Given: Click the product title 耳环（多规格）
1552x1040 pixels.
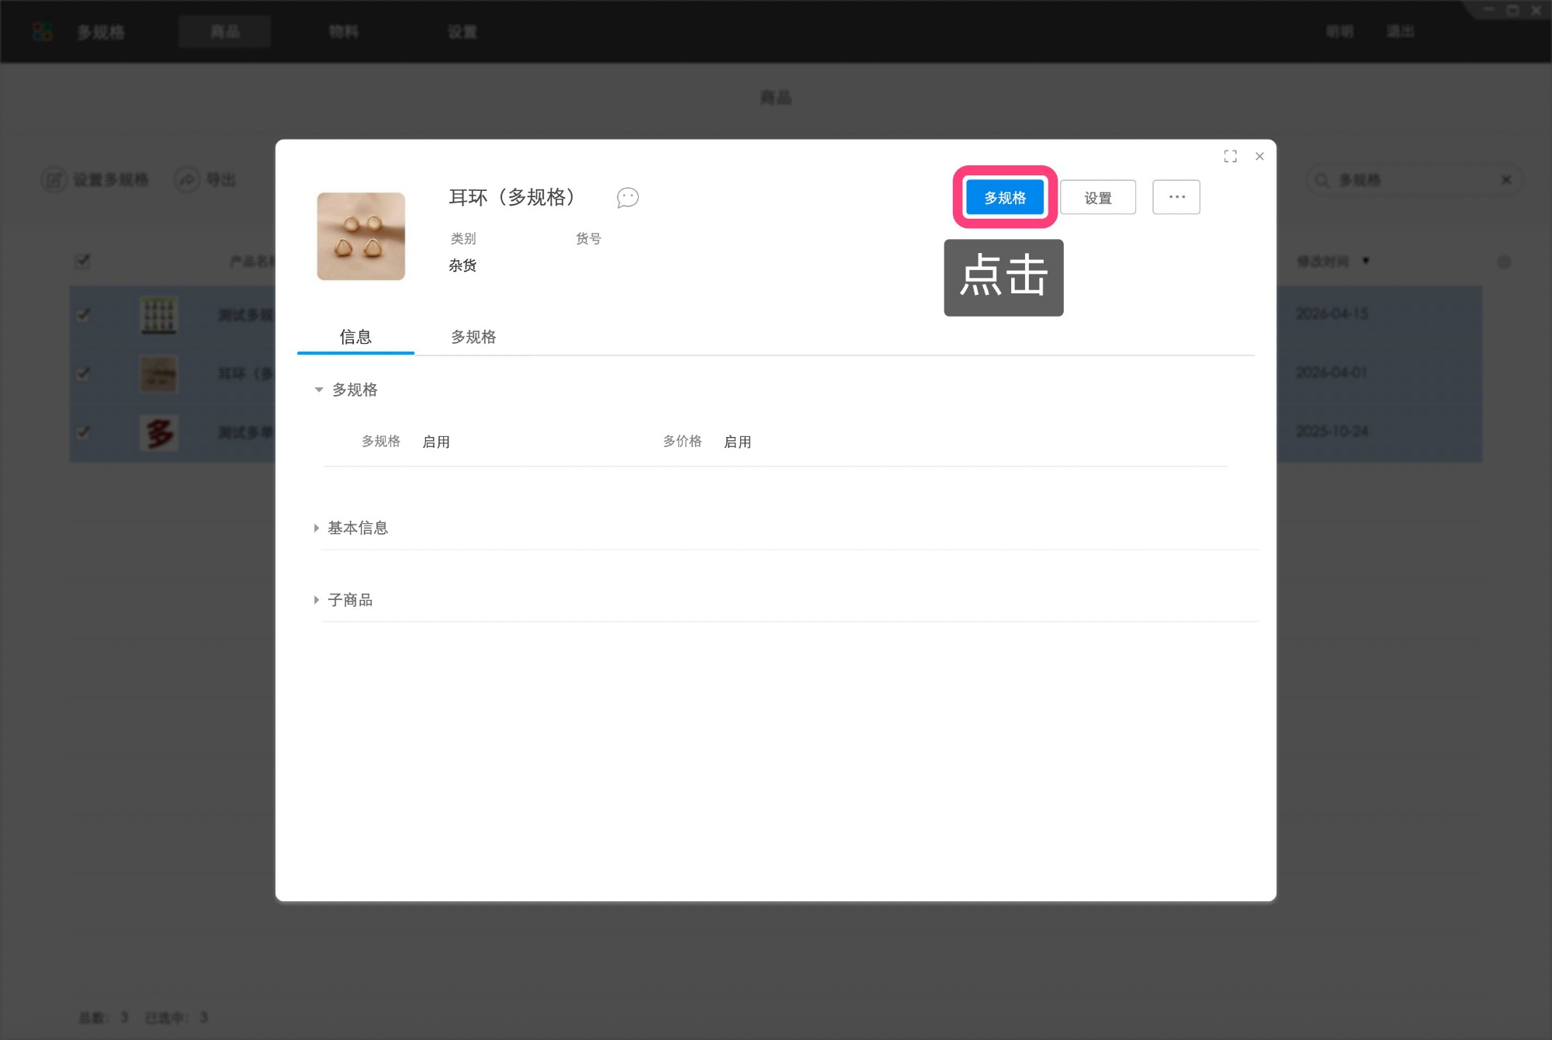Looking at the screenshot, I should pyautogui.click(x=512, y=197).
